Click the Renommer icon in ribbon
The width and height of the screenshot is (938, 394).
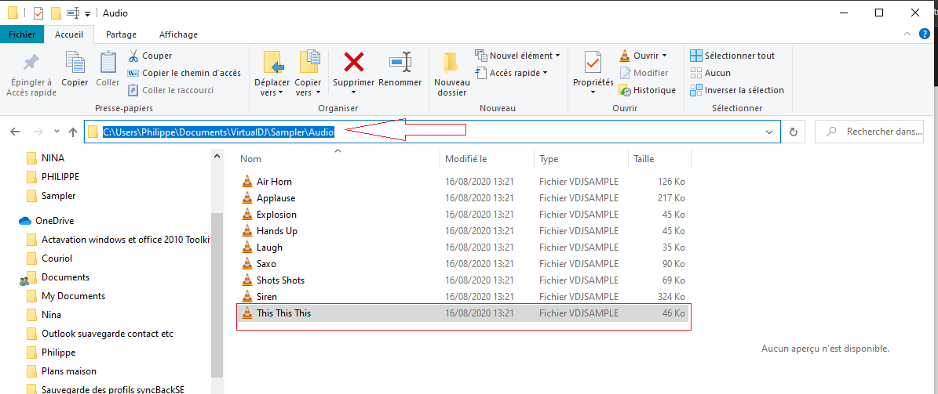click(400, 62)
